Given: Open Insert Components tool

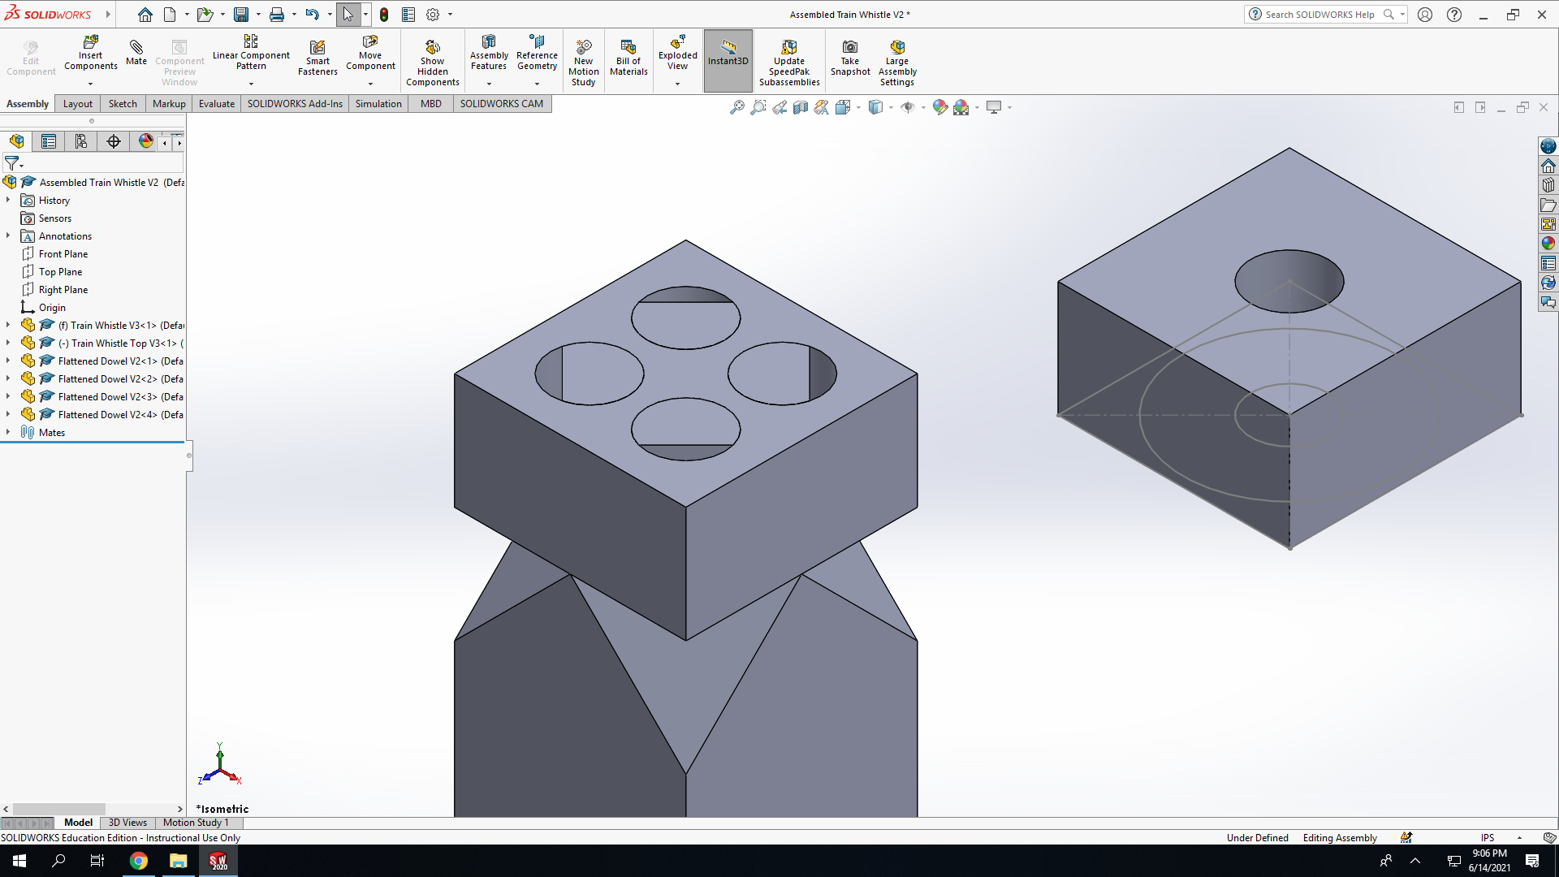Looking at the screenshot, I should click(x=91, y=54).
